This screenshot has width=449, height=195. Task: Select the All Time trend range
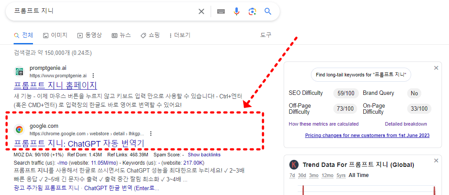tap(358, 175)
